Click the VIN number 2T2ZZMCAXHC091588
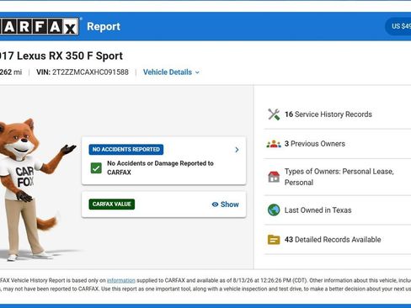This screenshot has height=308, width=411. (90, 72)
